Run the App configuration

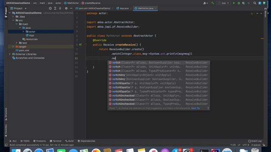(234, 3)
